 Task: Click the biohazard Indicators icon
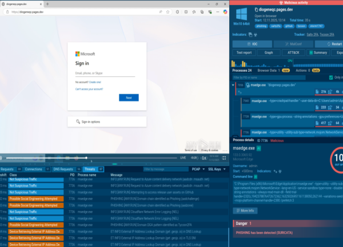pos(256,34)
